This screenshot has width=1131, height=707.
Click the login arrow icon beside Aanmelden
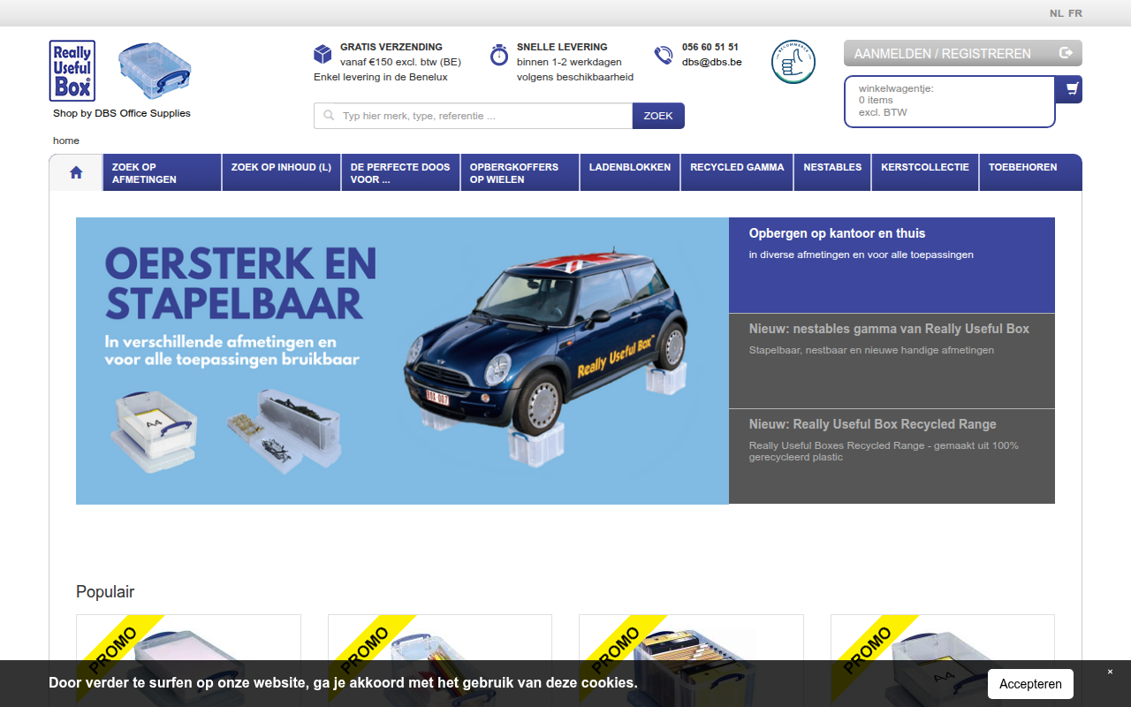[x=1066, y=53]
